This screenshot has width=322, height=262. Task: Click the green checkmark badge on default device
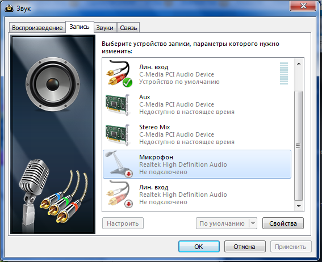click(128, 83)
